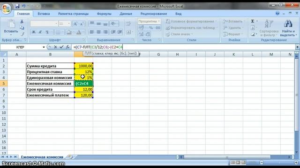Open Стили ячеек dropdown
Viewport: 300px width, 168px height.
(179, 34)
